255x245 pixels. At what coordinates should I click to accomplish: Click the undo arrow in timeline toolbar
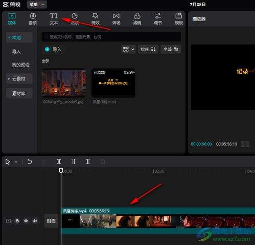(29, 161)
